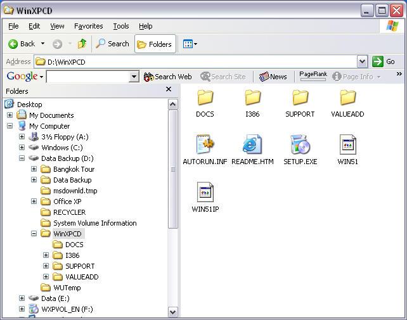Click the Google toolbar overflow chevron
Image resolution: width=407 pixels, height=320 pixels.
[x=399, y=74]
